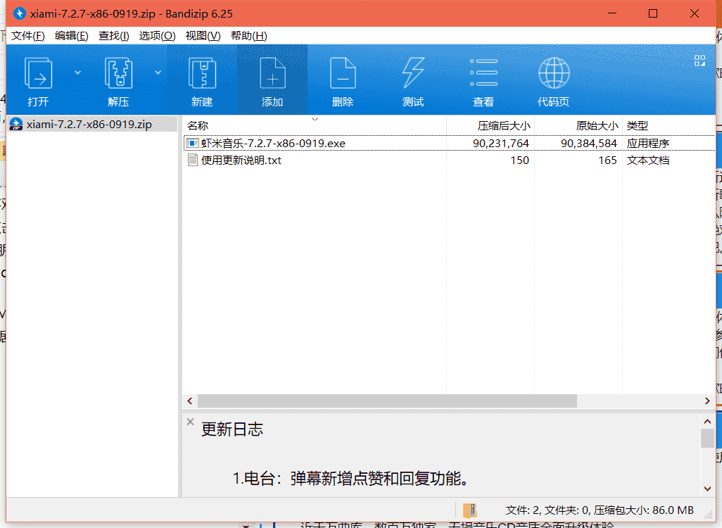
Task: Click original size value 165
Action: coord(607,161)
